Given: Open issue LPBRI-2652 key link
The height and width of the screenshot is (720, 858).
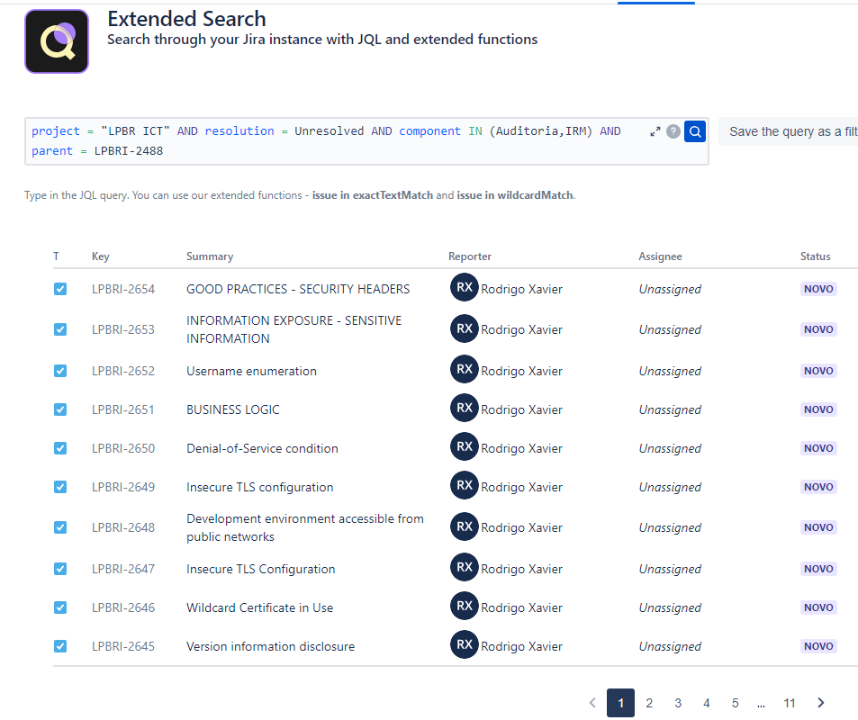Looking at the screenshot, I should 123,371.
